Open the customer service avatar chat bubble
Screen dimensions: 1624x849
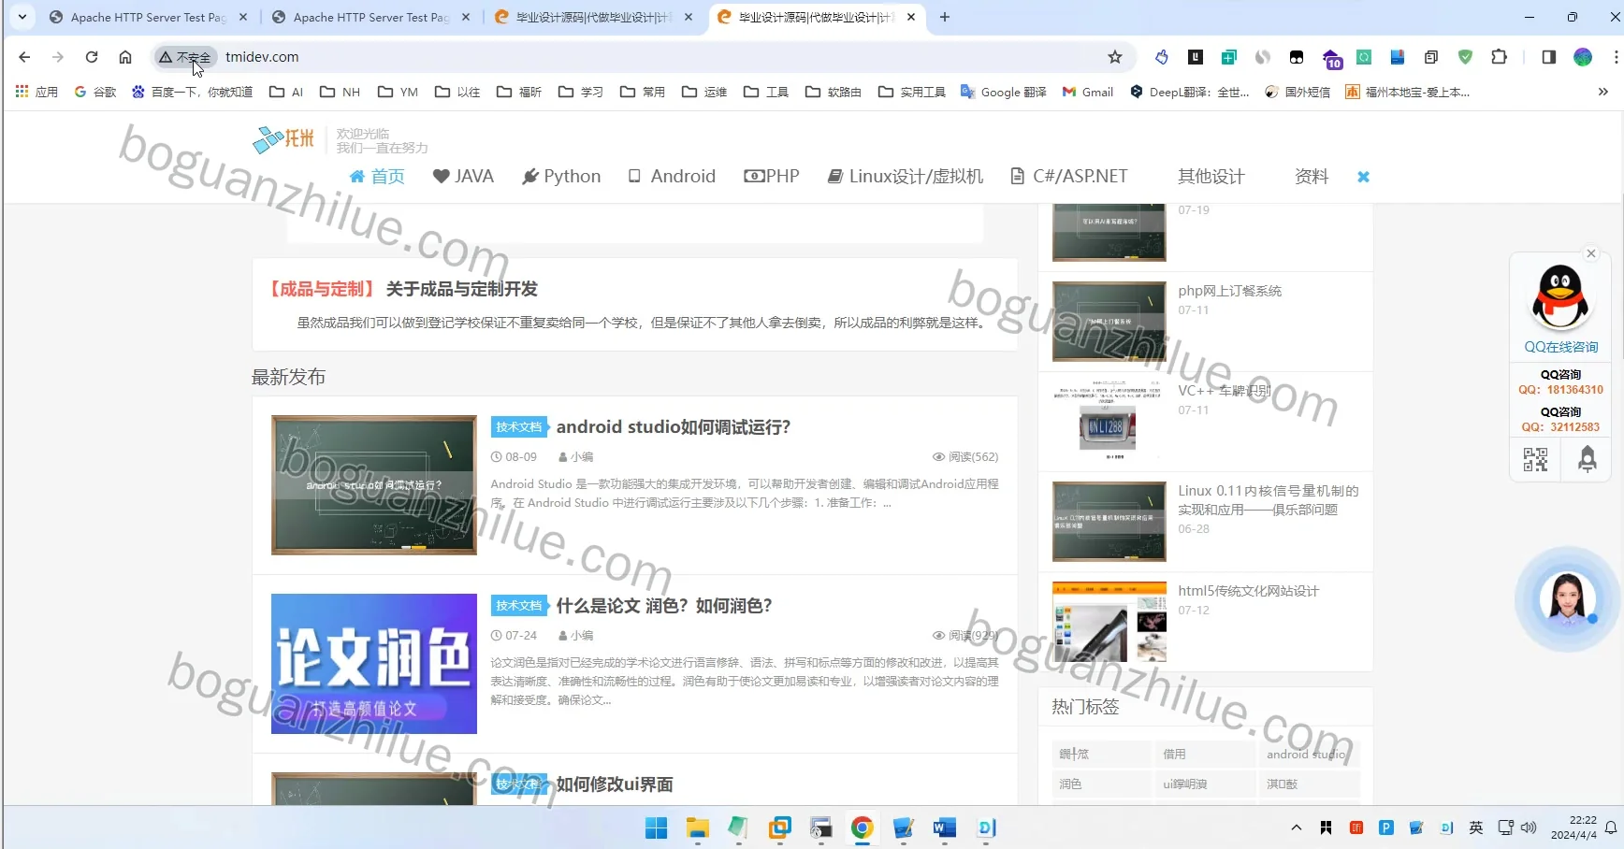click(x=1567, y=598)
